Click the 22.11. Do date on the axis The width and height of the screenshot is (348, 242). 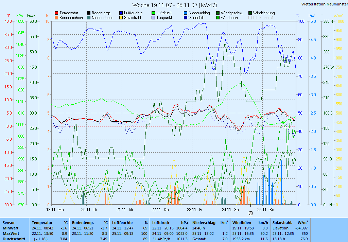click(160, 210)
